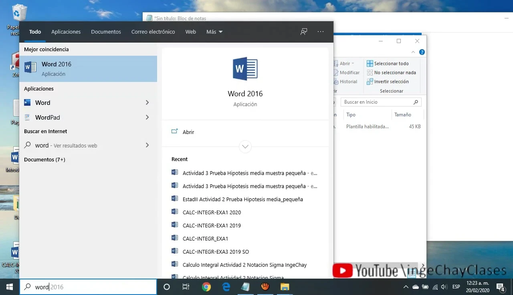This screenshot has height=295, width=513.
Task: Open recent file CALC-INTEGR_EXA1
Action: click(205, 239)
